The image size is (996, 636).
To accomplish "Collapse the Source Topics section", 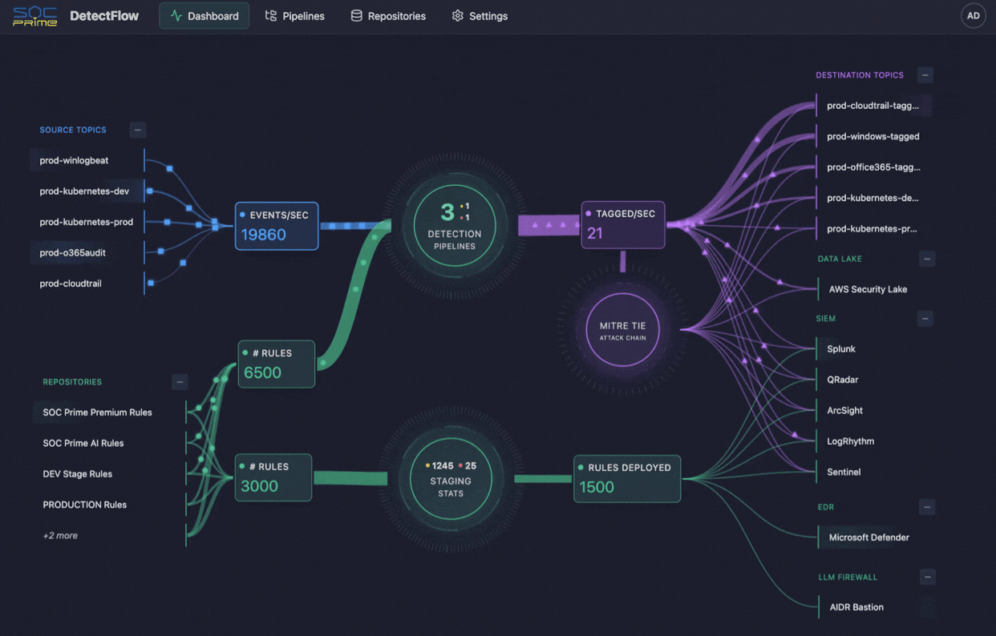I will point(137,130).
